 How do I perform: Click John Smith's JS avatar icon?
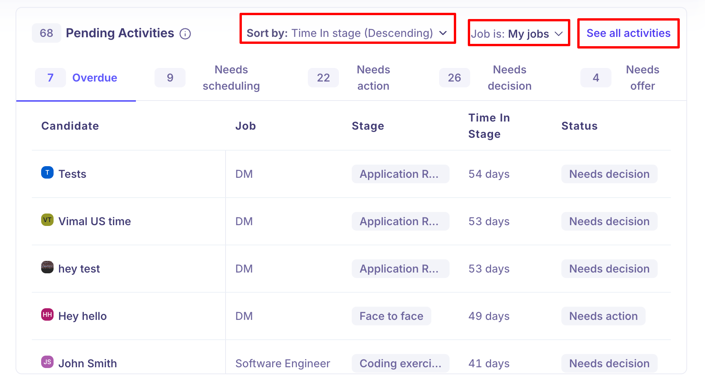pos(47,362)
